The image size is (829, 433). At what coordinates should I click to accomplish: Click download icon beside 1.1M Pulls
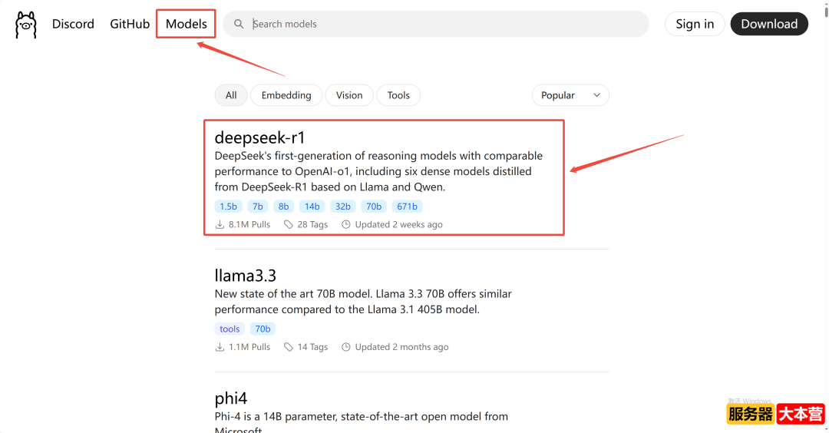(x=220, y=347)
